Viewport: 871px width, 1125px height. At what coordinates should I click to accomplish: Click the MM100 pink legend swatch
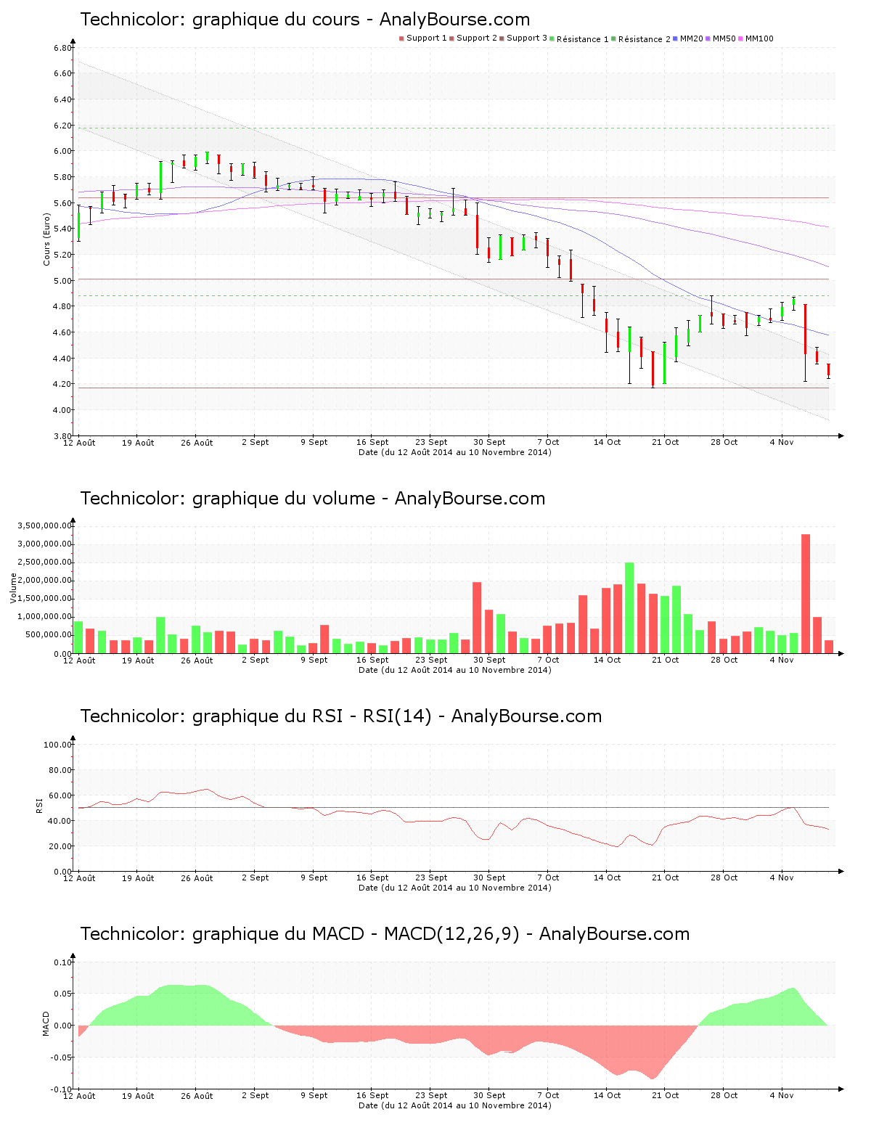[741, 38]
